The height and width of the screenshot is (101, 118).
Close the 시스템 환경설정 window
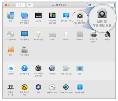(6, 5)
